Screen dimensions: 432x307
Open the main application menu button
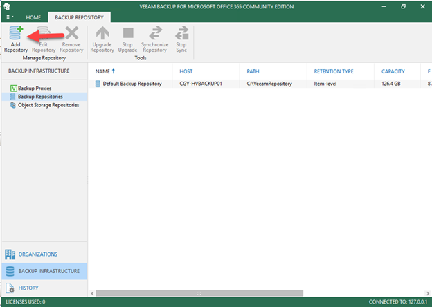point(10,17)
